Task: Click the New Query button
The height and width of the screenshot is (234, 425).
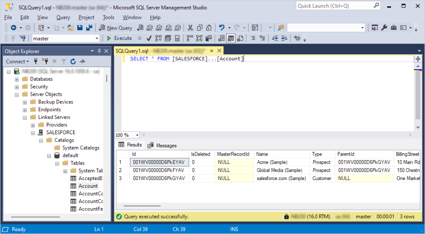Action: [116, 28]
